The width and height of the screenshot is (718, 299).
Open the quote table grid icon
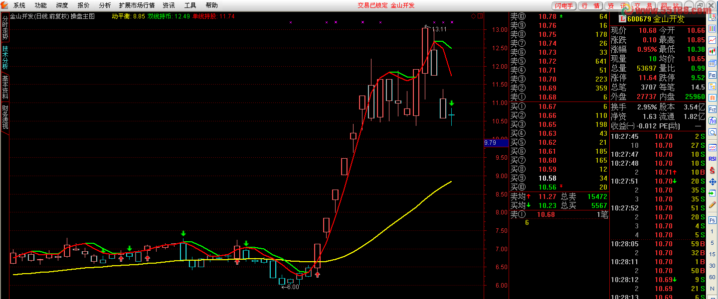point(712,28)
